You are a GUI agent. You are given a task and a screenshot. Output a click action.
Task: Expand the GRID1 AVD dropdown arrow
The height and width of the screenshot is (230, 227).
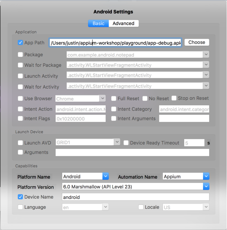point(117,142)
